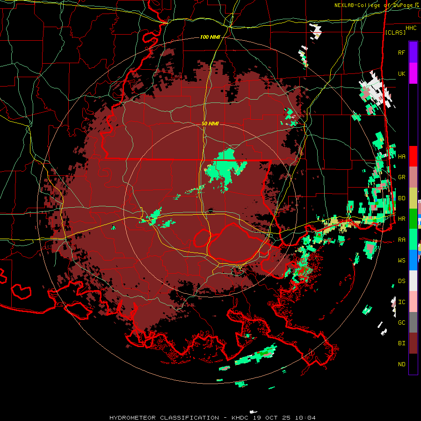Click the UK legend label

click(x=401, y=73)
